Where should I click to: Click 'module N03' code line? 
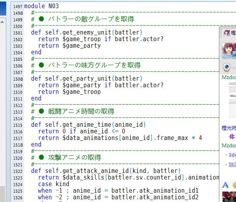point(42,6)
